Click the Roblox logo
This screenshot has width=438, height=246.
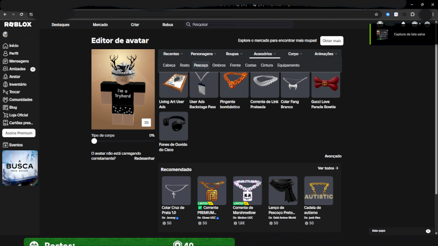18,25
